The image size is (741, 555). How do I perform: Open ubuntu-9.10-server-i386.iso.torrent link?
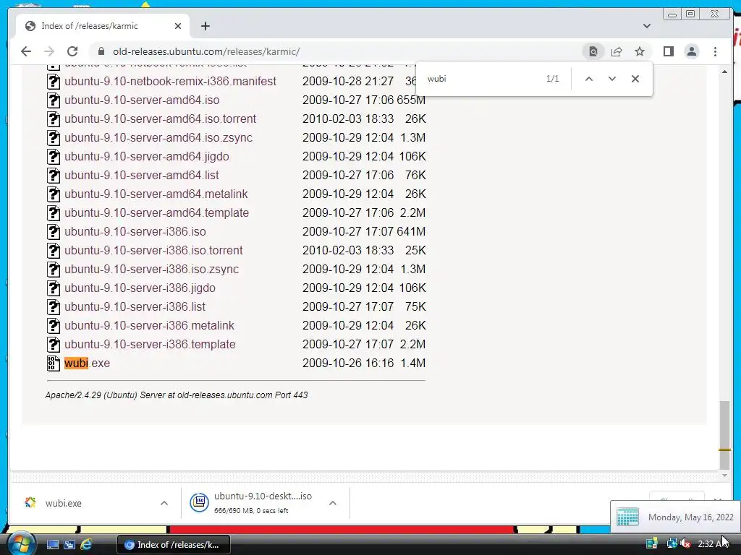pyautogui.click(x=153, y=250)
